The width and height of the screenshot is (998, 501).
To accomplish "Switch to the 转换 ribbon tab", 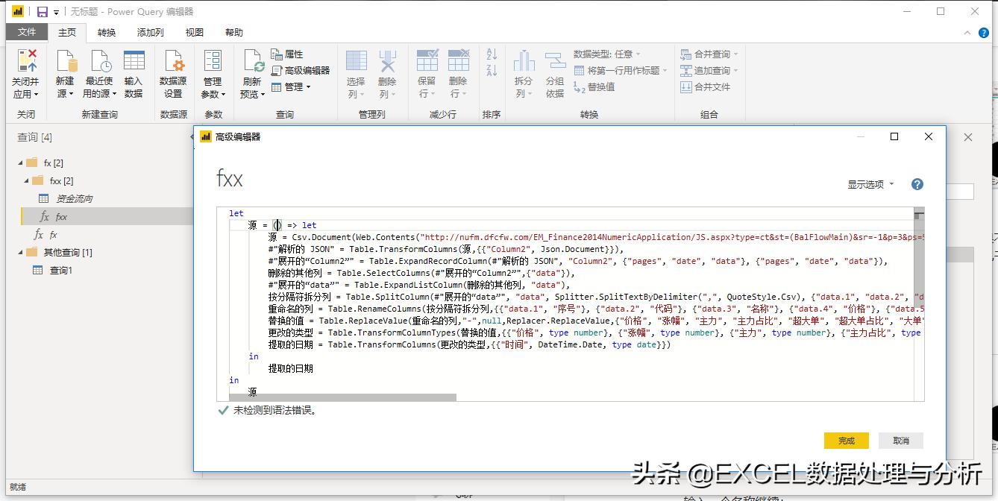I will coord(107,33).
